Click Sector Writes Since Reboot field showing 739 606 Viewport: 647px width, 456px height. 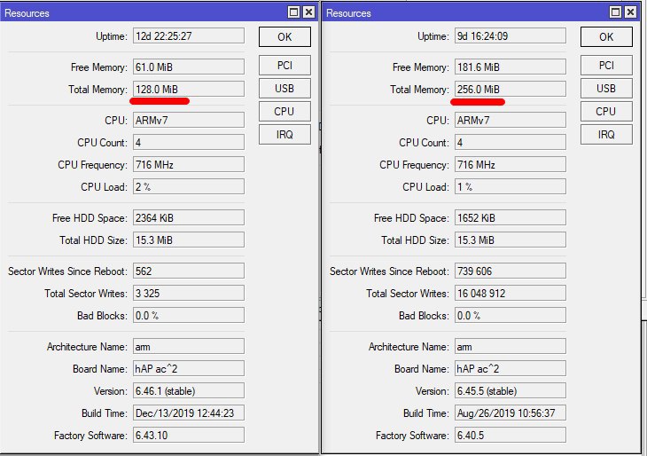510,271
